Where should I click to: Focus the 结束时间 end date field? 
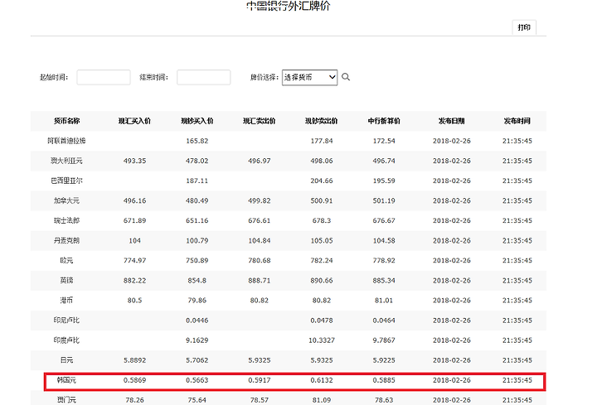click(204, 77)
